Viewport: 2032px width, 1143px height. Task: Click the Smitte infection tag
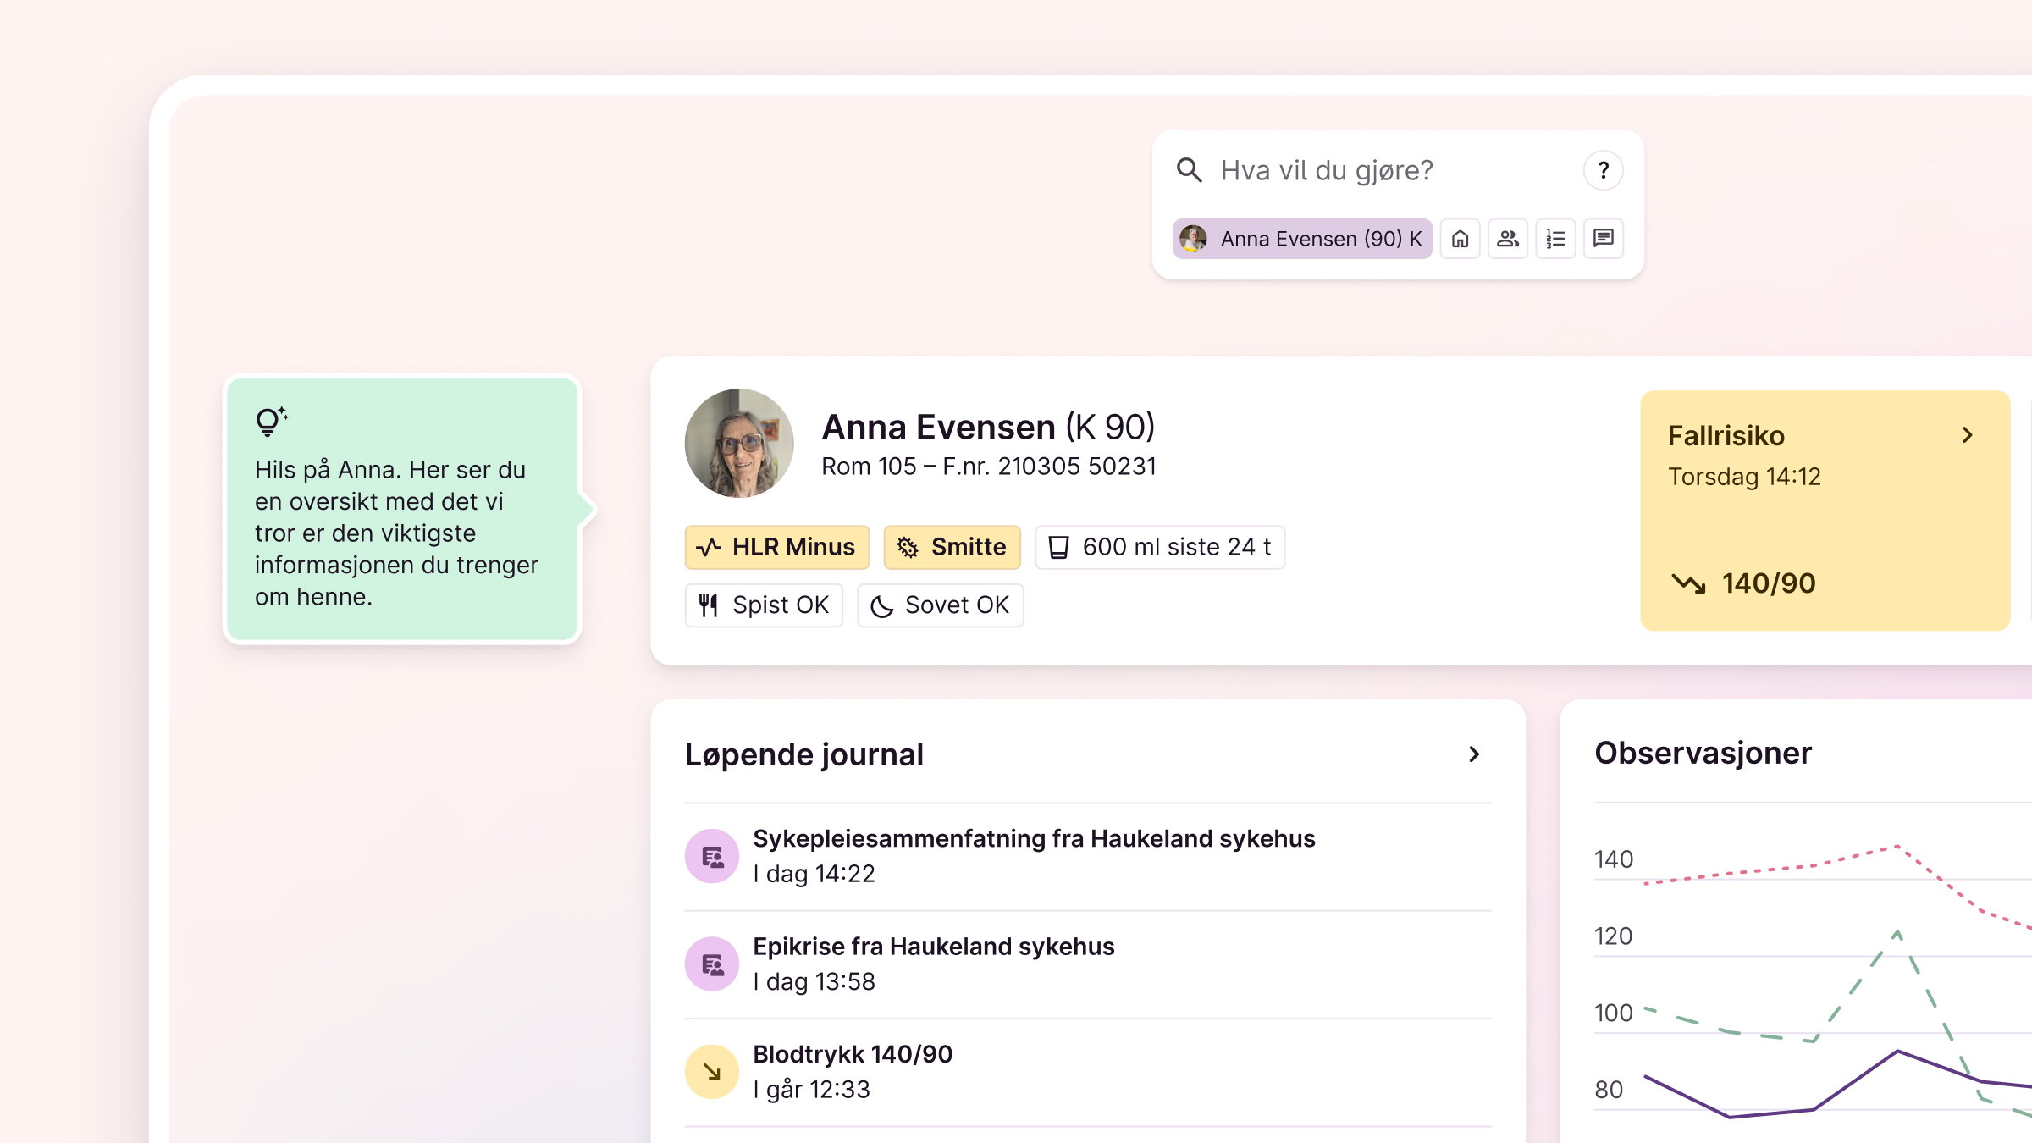pos(952,547)
